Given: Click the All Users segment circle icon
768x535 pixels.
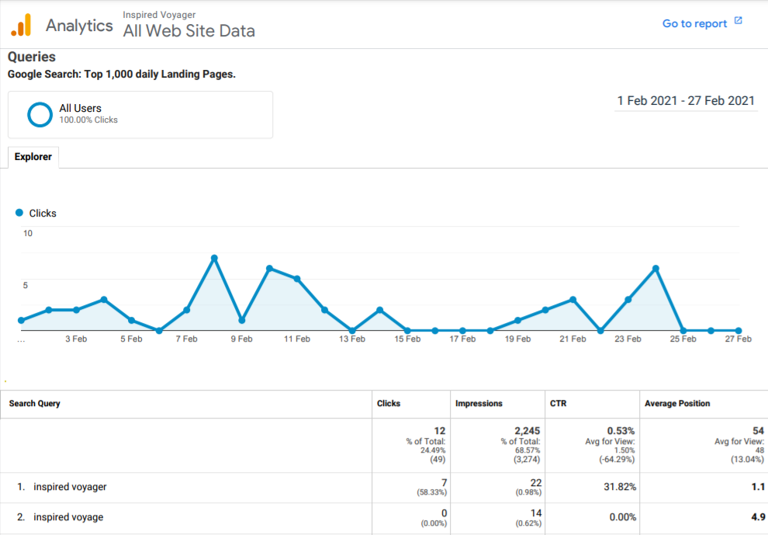Looking at the screenshot, I should click(40, 114).
